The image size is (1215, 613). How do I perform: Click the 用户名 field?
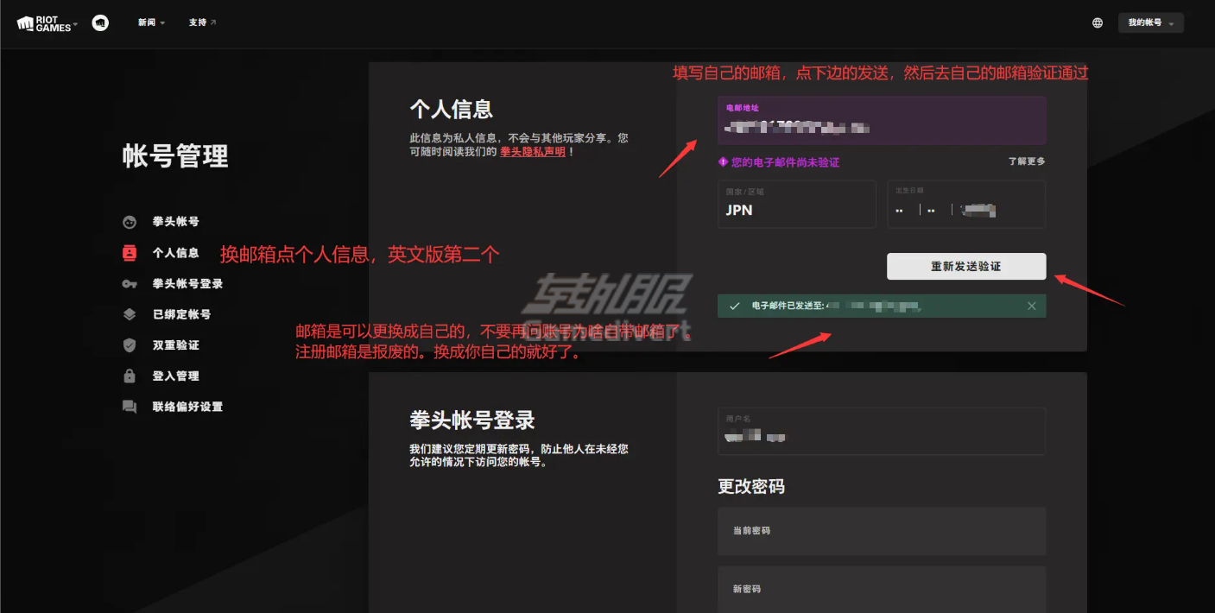(882, 431)
